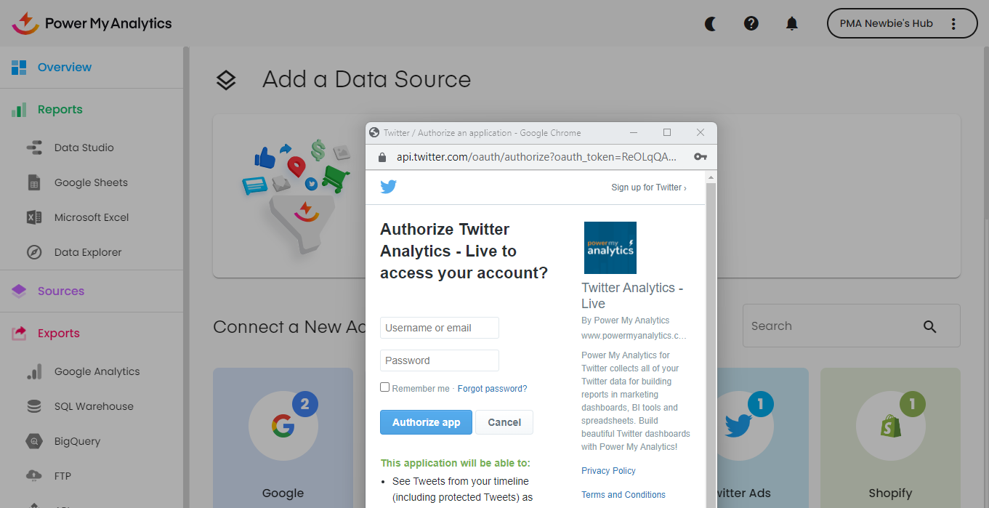Collapse the Exports section
The image size is (989, 508).
tap(58, 333)
